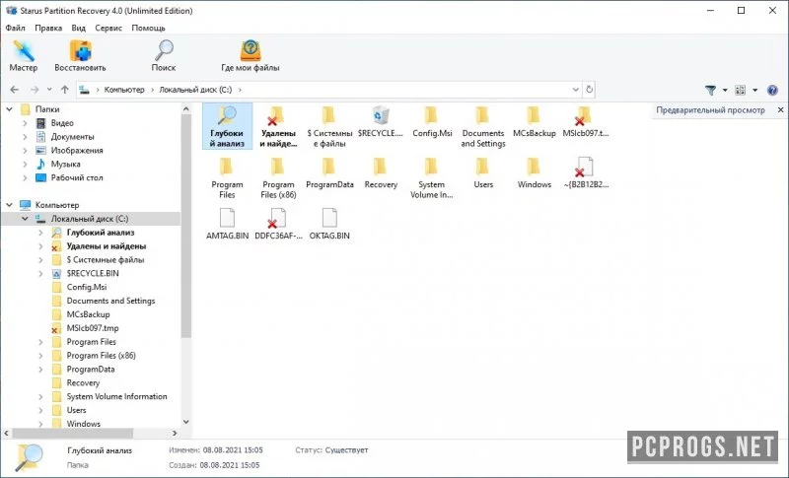Select ProgramData folder icon in pane

[x=329, y=172]
